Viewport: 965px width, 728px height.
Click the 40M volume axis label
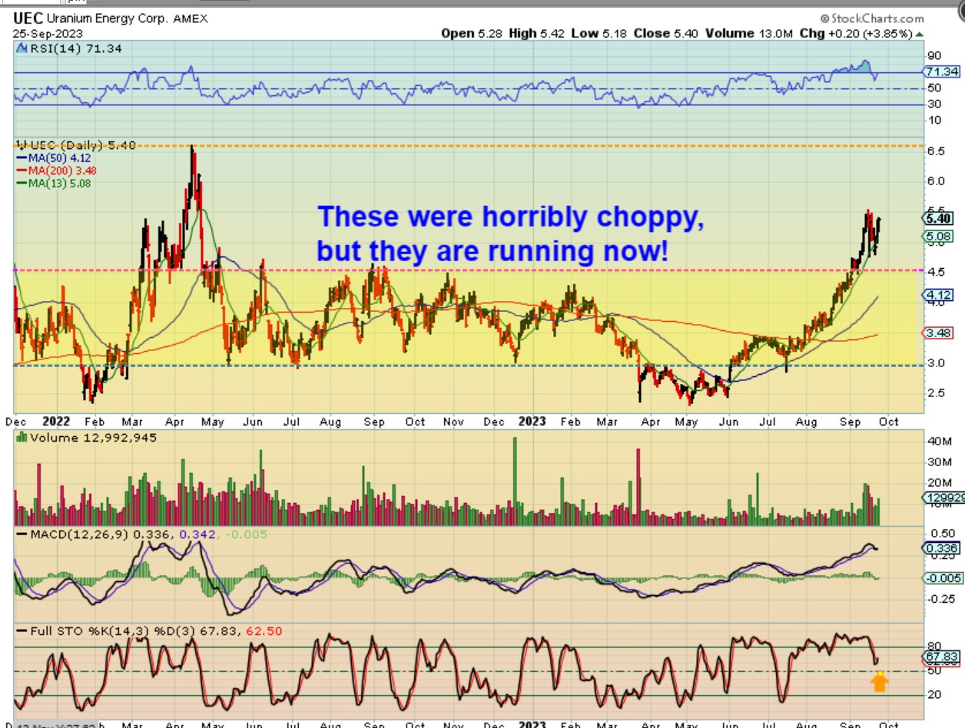pyautogui.click(x=938, y=441)
